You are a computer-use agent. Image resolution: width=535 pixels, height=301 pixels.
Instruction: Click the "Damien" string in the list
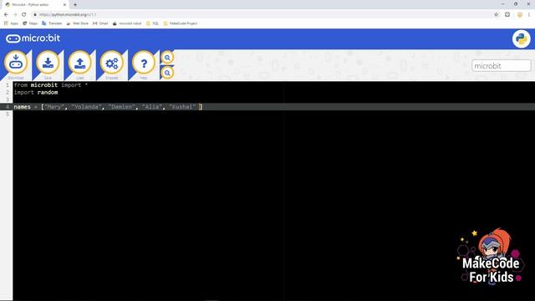pyautogui.click(x=121, y=107)
